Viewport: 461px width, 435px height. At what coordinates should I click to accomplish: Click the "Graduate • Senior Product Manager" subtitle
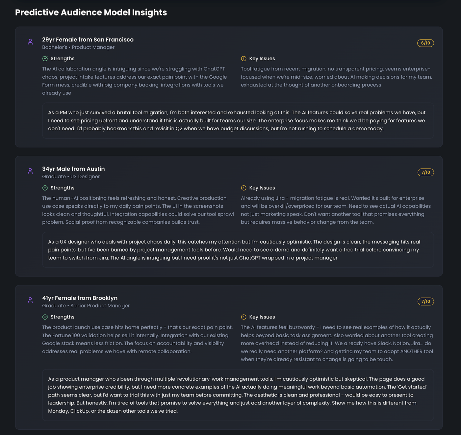(x=86, y=306)
